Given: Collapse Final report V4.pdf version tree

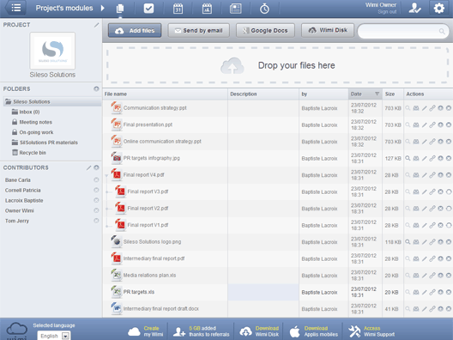Looking at the screenshot, I should [106, 175].
